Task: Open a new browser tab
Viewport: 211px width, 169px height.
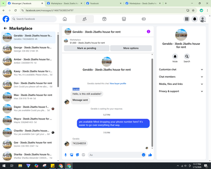Action: [x=166, y=3]
